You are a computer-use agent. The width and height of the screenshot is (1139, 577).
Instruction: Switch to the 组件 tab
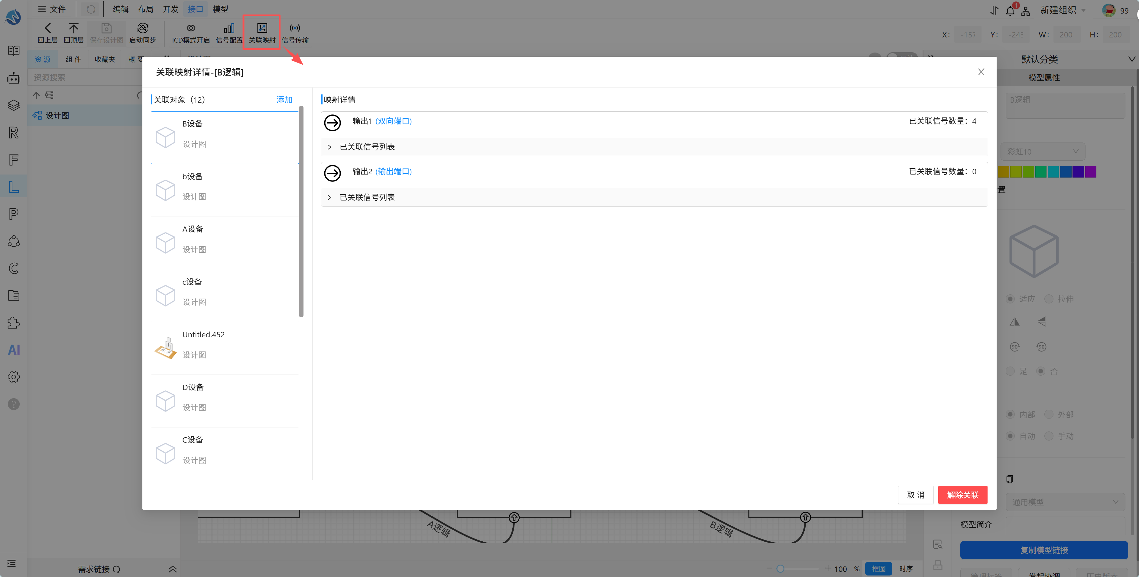pyautogui.click(x=73, y=59)
